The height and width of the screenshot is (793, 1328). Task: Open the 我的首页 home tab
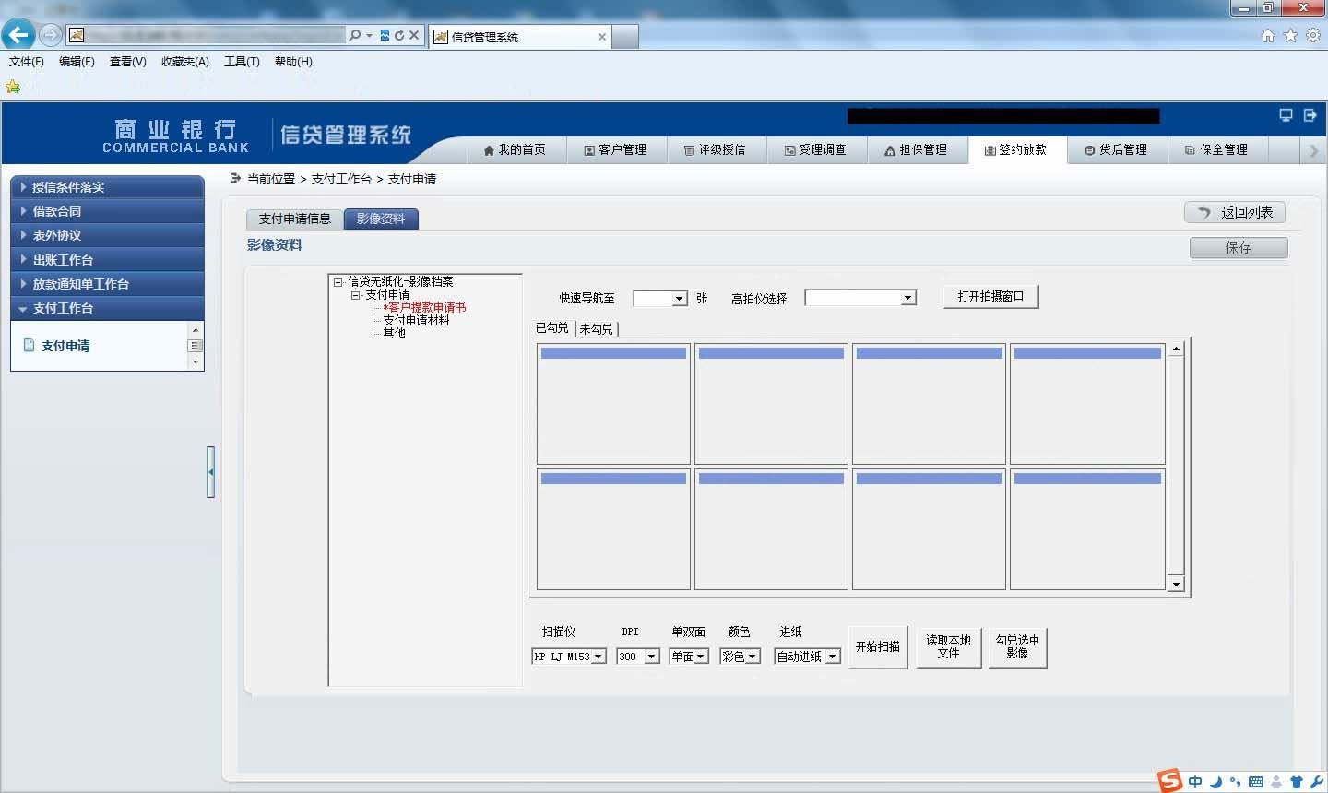click(515, 149)
